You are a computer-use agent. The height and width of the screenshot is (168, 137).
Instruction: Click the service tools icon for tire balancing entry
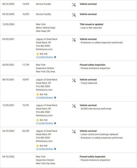pos(74,80)
